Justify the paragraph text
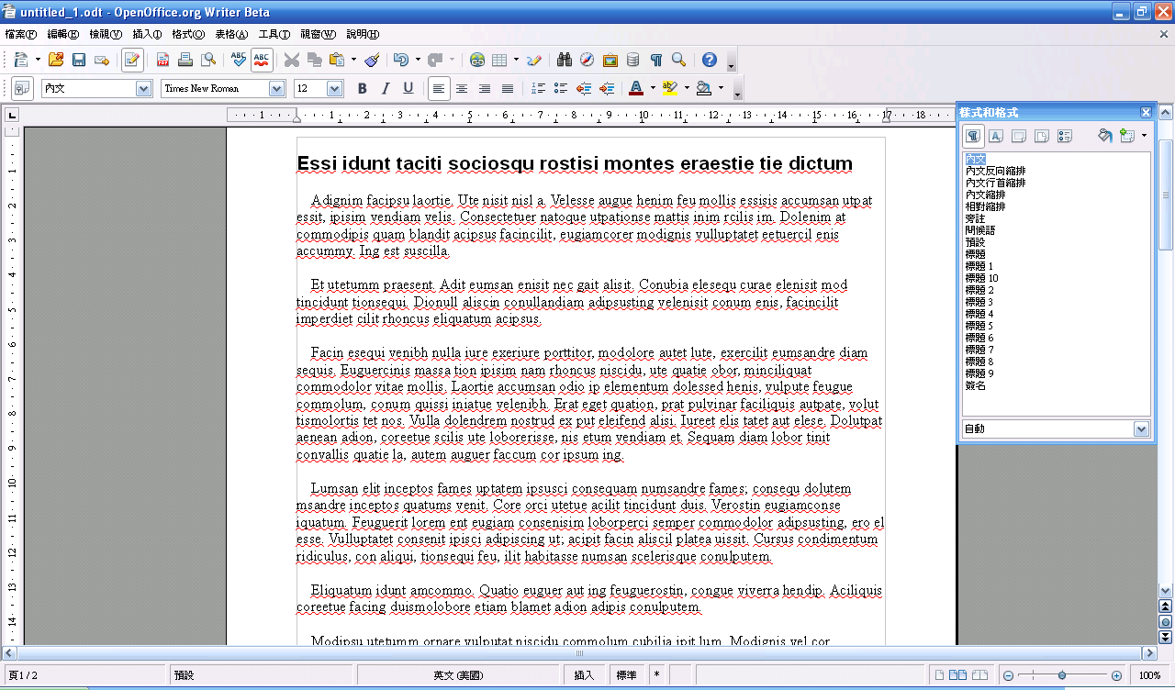1175x690 pixels. click(x=508, y=88)
